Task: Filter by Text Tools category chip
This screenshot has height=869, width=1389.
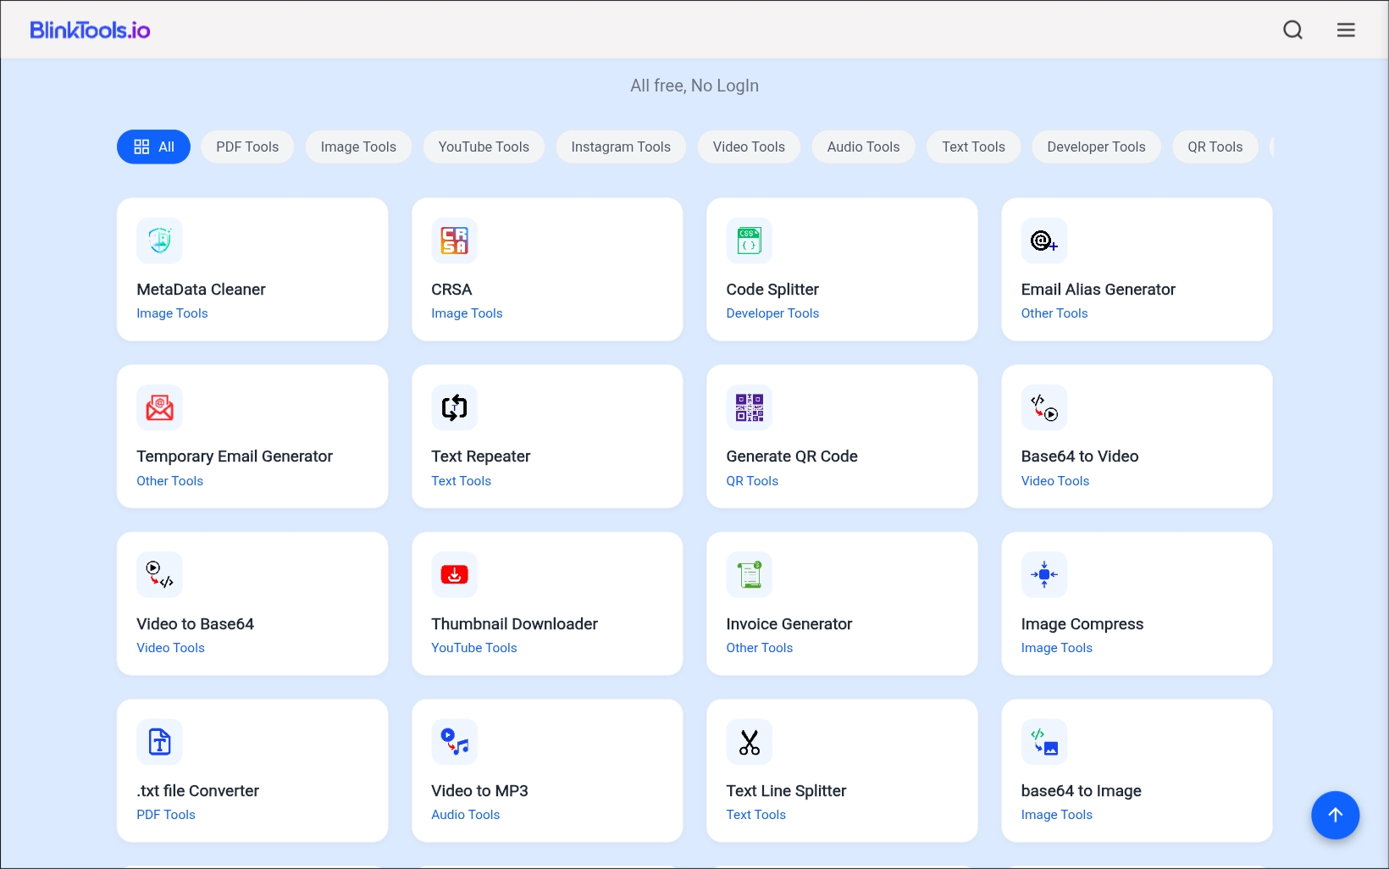Action: [973, 147]
